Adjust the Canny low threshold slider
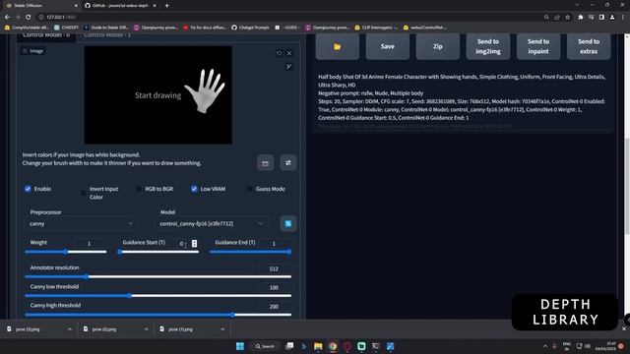 pyautogui.click(x=157, y=296)
